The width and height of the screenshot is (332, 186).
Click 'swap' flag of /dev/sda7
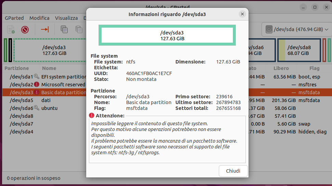[304, 124]
